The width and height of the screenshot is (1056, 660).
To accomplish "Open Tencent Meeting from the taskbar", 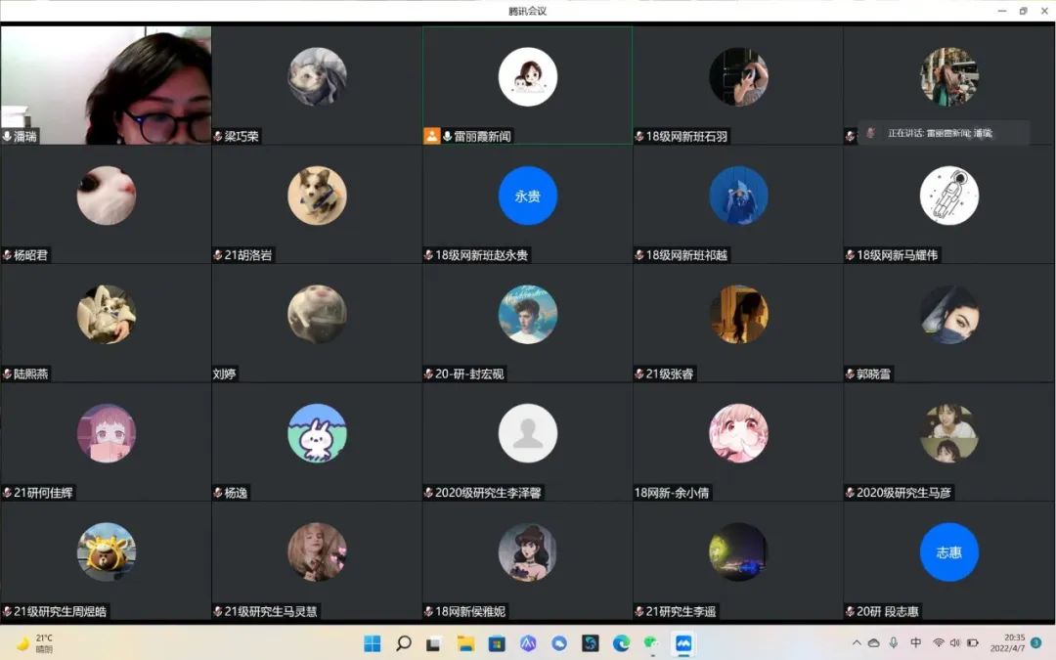I will click(x=683, y=643).
